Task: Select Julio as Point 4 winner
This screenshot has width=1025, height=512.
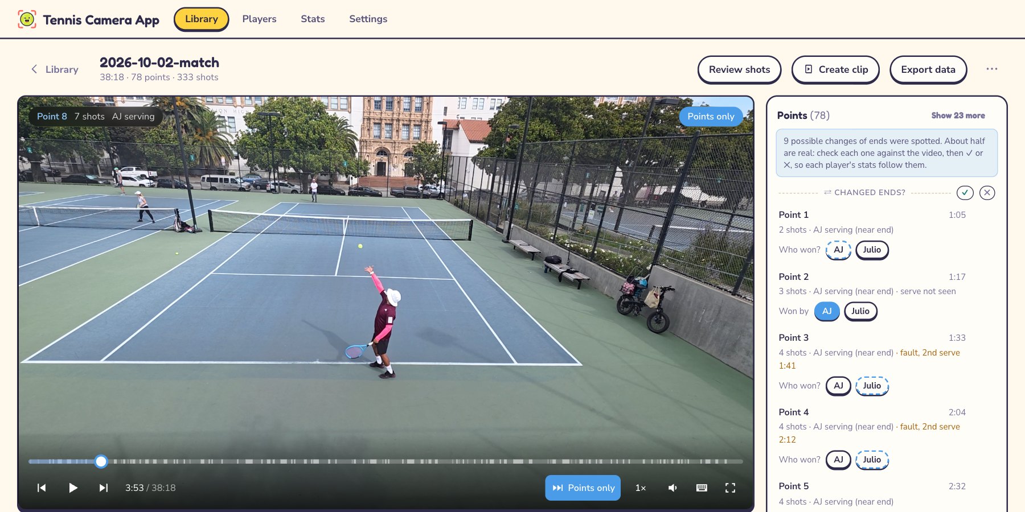Action: pyautogui.click(x=872, y=460)
